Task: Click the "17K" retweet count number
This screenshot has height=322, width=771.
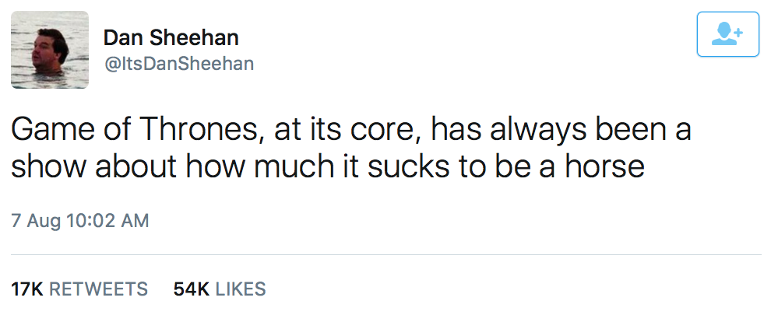Action: (x=27, y=289)
